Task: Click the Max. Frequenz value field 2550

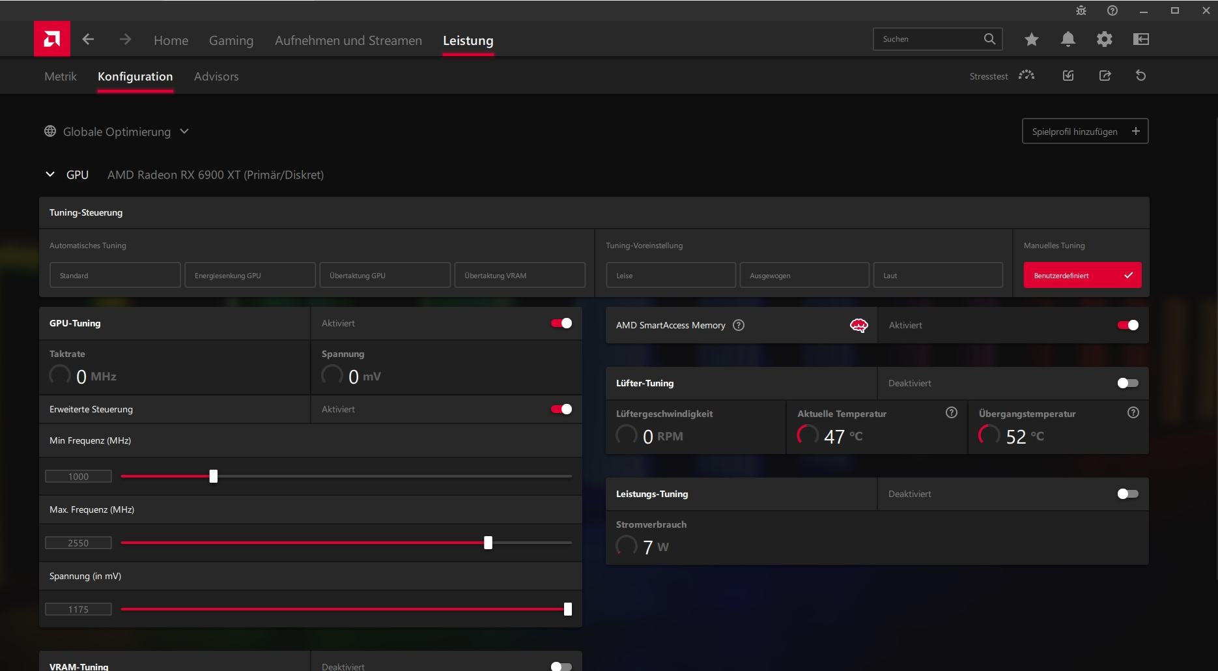Action: tap(78, 543)
